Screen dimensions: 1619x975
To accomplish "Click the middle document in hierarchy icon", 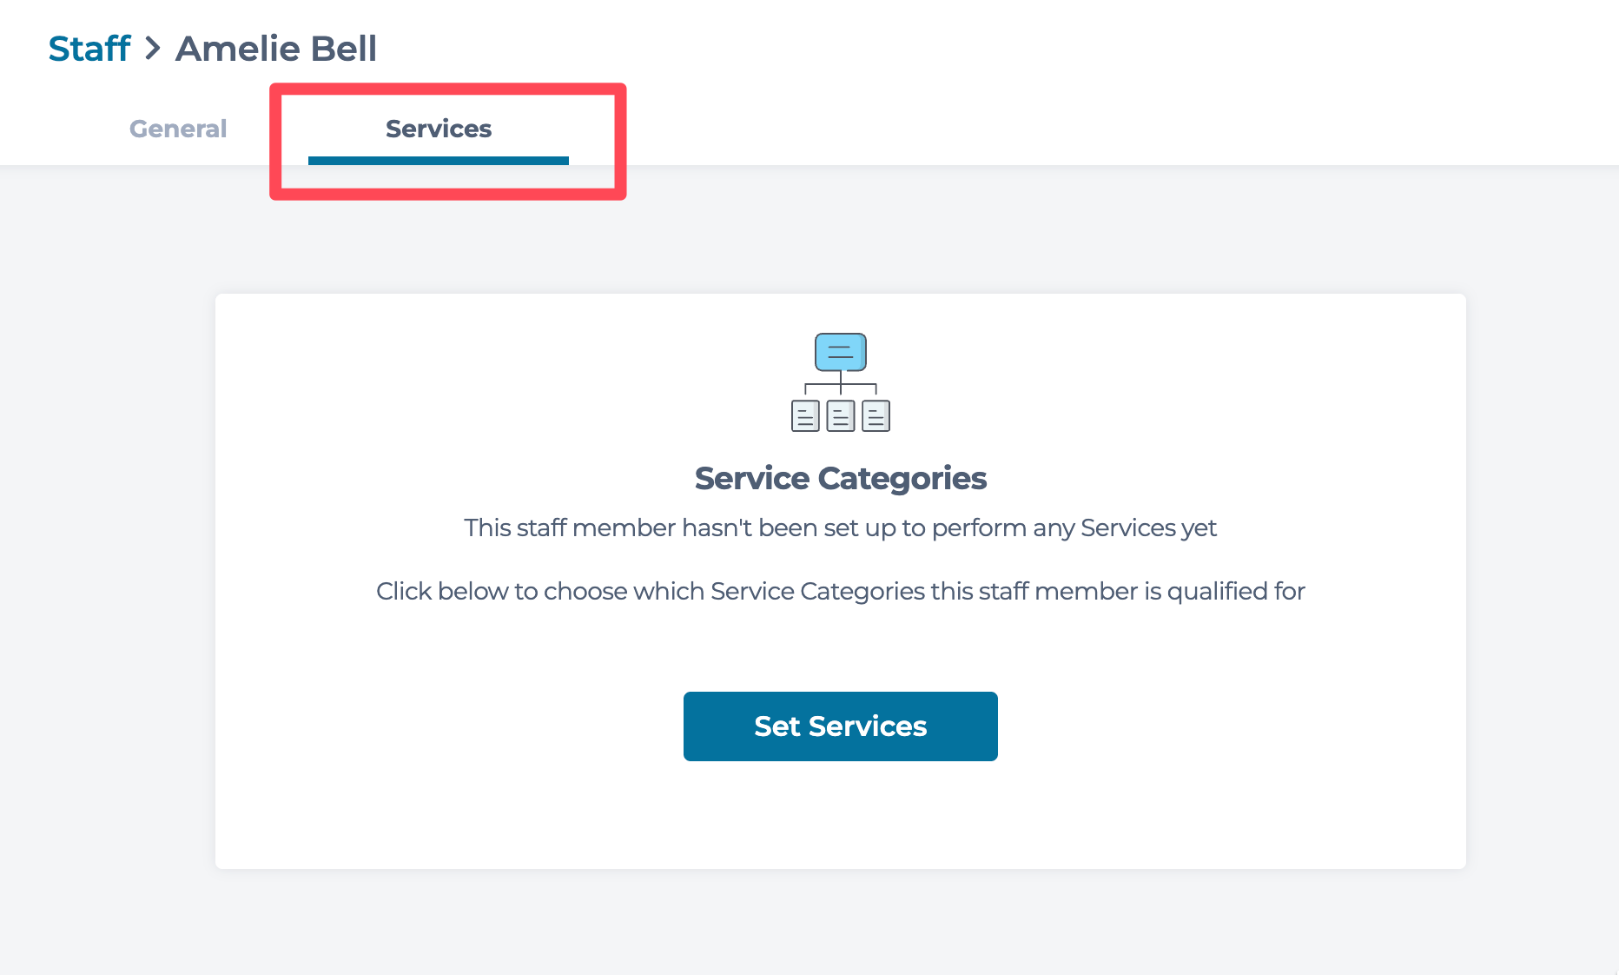I will (841, 416).
